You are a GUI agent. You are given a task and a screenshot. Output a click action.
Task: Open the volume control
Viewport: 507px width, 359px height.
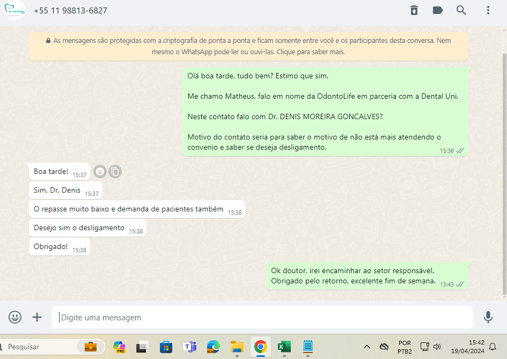(437, 347)
